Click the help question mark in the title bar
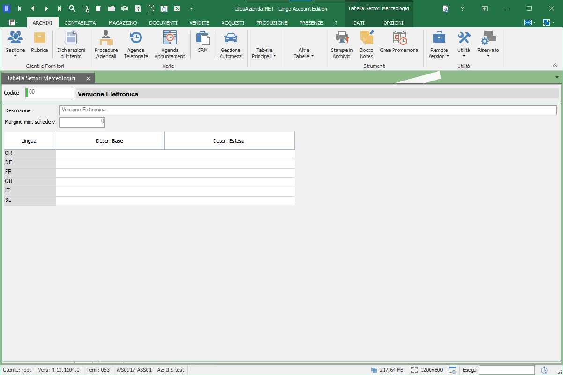Screen dimensions: 563x375 (462, 8)
